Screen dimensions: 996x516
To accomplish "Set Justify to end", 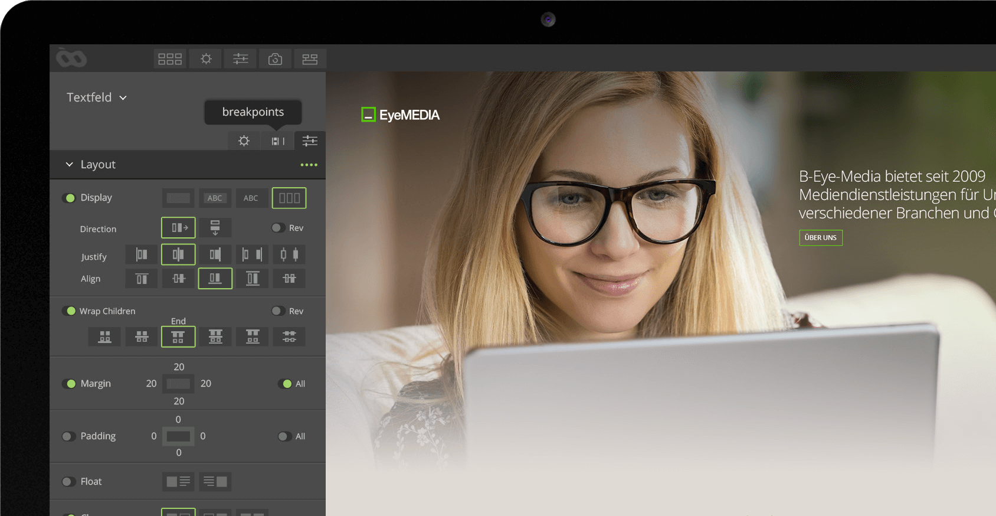I will [x=215, y=254].
